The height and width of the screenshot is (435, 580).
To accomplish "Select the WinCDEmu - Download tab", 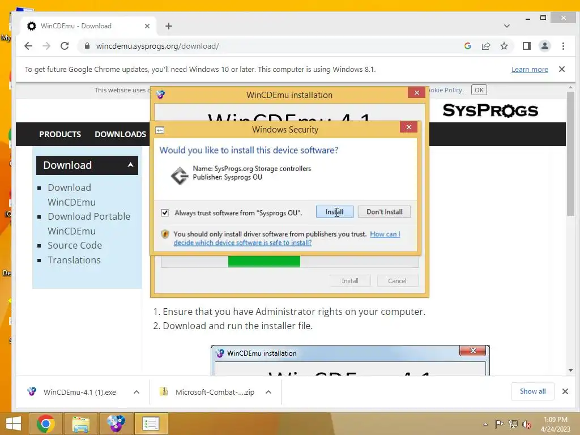I will click(88, 26).
